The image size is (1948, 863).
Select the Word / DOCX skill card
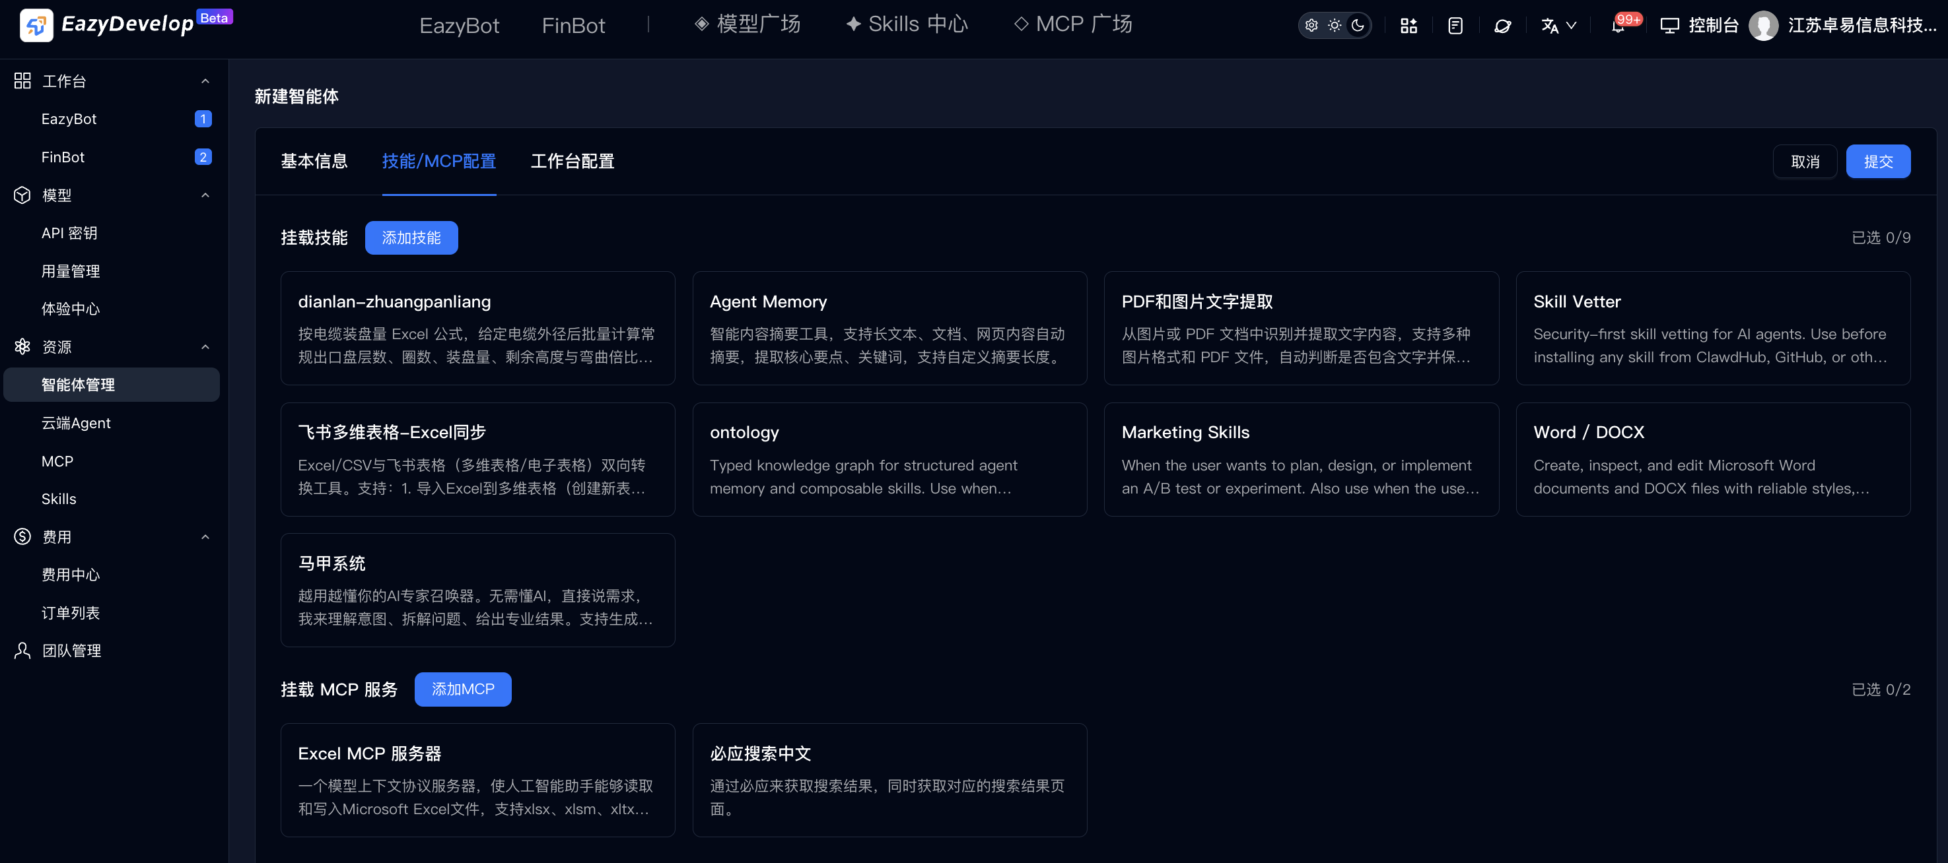(1713, 459)
